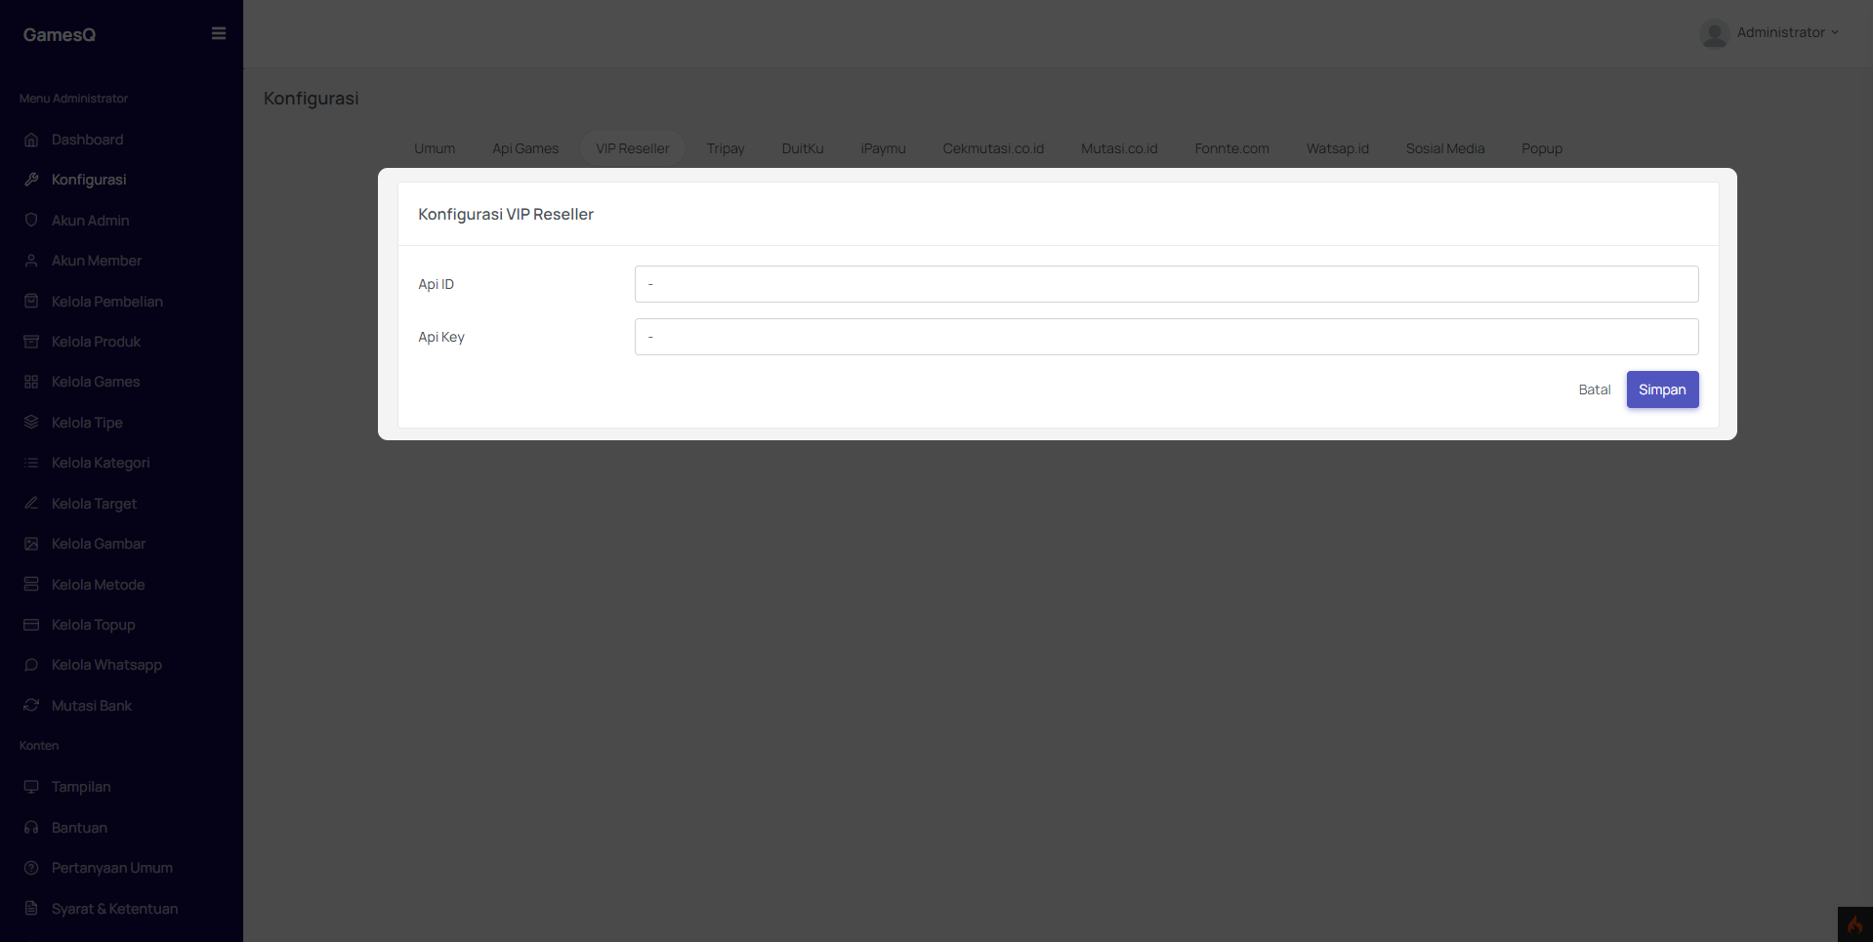Image resolution: width=1873 pixels, height=942 pixels.
Task: Click the Api Key field label
Action: pyautogui.click(x=441, y=337)
